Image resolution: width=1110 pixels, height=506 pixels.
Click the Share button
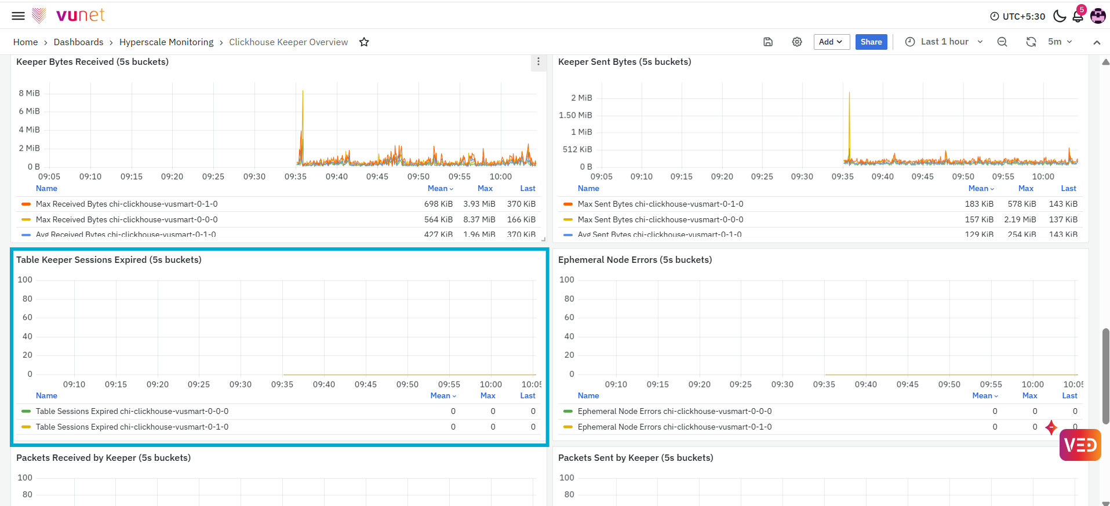(871, 42)
